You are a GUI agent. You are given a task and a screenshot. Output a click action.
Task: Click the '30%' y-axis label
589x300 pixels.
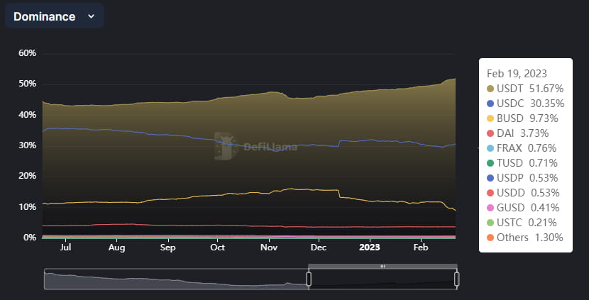(28, 145)
